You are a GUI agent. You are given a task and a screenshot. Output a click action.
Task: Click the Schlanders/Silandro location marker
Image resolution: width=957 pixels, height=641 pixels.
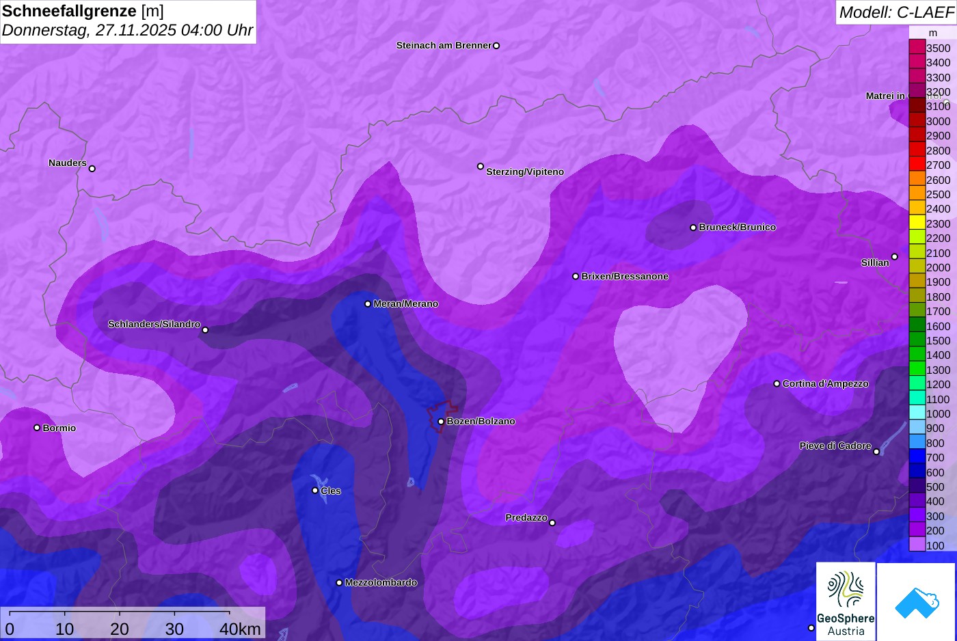coord(205,330)
